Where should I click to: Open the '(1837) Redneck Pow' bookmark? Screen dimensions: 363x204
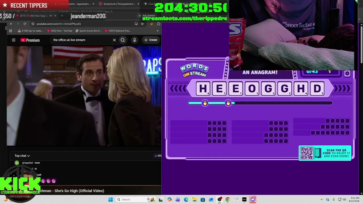click(118, 31)
